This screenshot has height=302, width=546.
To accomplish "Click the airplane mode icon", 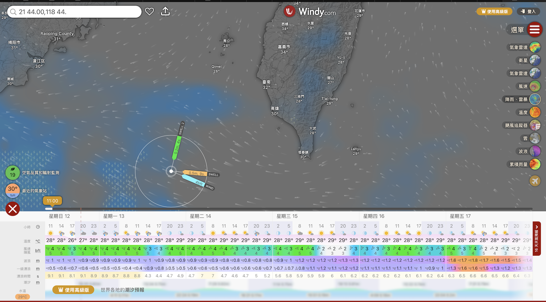I will 535,181.
